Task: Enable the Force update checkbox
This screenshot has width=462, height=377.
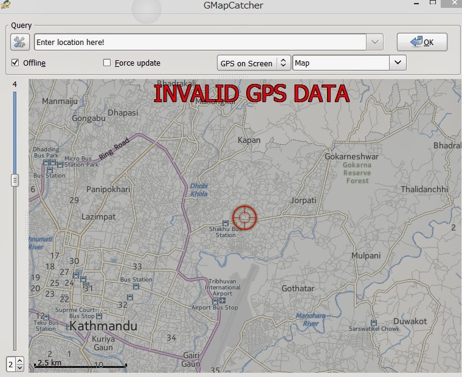Action: 107,63
